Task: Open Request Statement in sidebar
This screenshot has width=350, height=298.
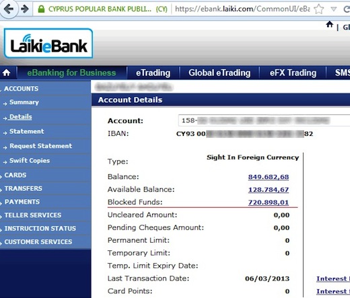Action: (40, 146)
